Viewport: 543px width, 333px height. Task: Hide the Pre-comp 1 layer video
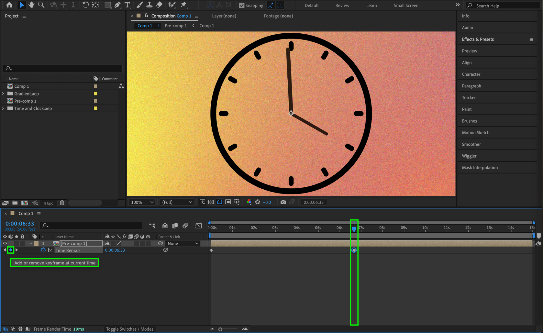click(5, 243)
